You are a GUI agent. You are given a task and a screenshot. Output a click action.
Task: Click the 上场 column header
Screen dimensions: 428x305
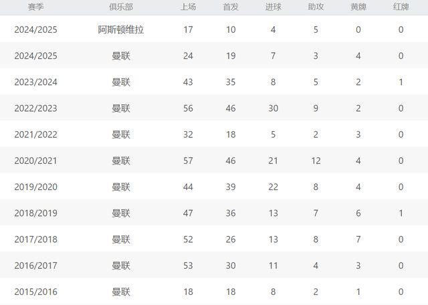pos(188,7)
